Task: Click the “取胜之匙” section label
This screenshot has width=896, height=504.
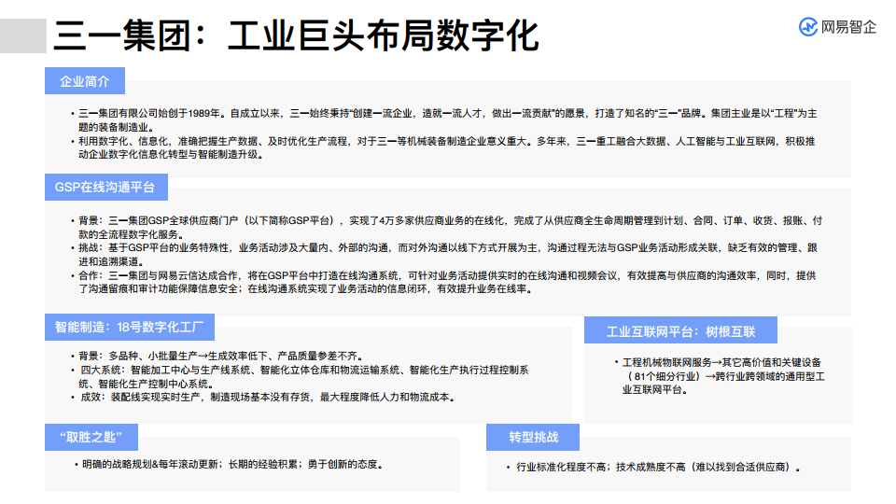Action: (x=91, y=437)
